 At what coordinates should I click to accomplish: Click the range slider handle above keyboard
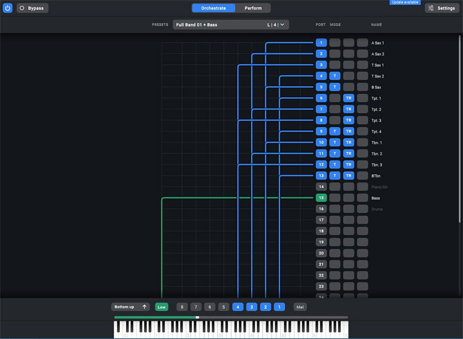coord(197,317)
